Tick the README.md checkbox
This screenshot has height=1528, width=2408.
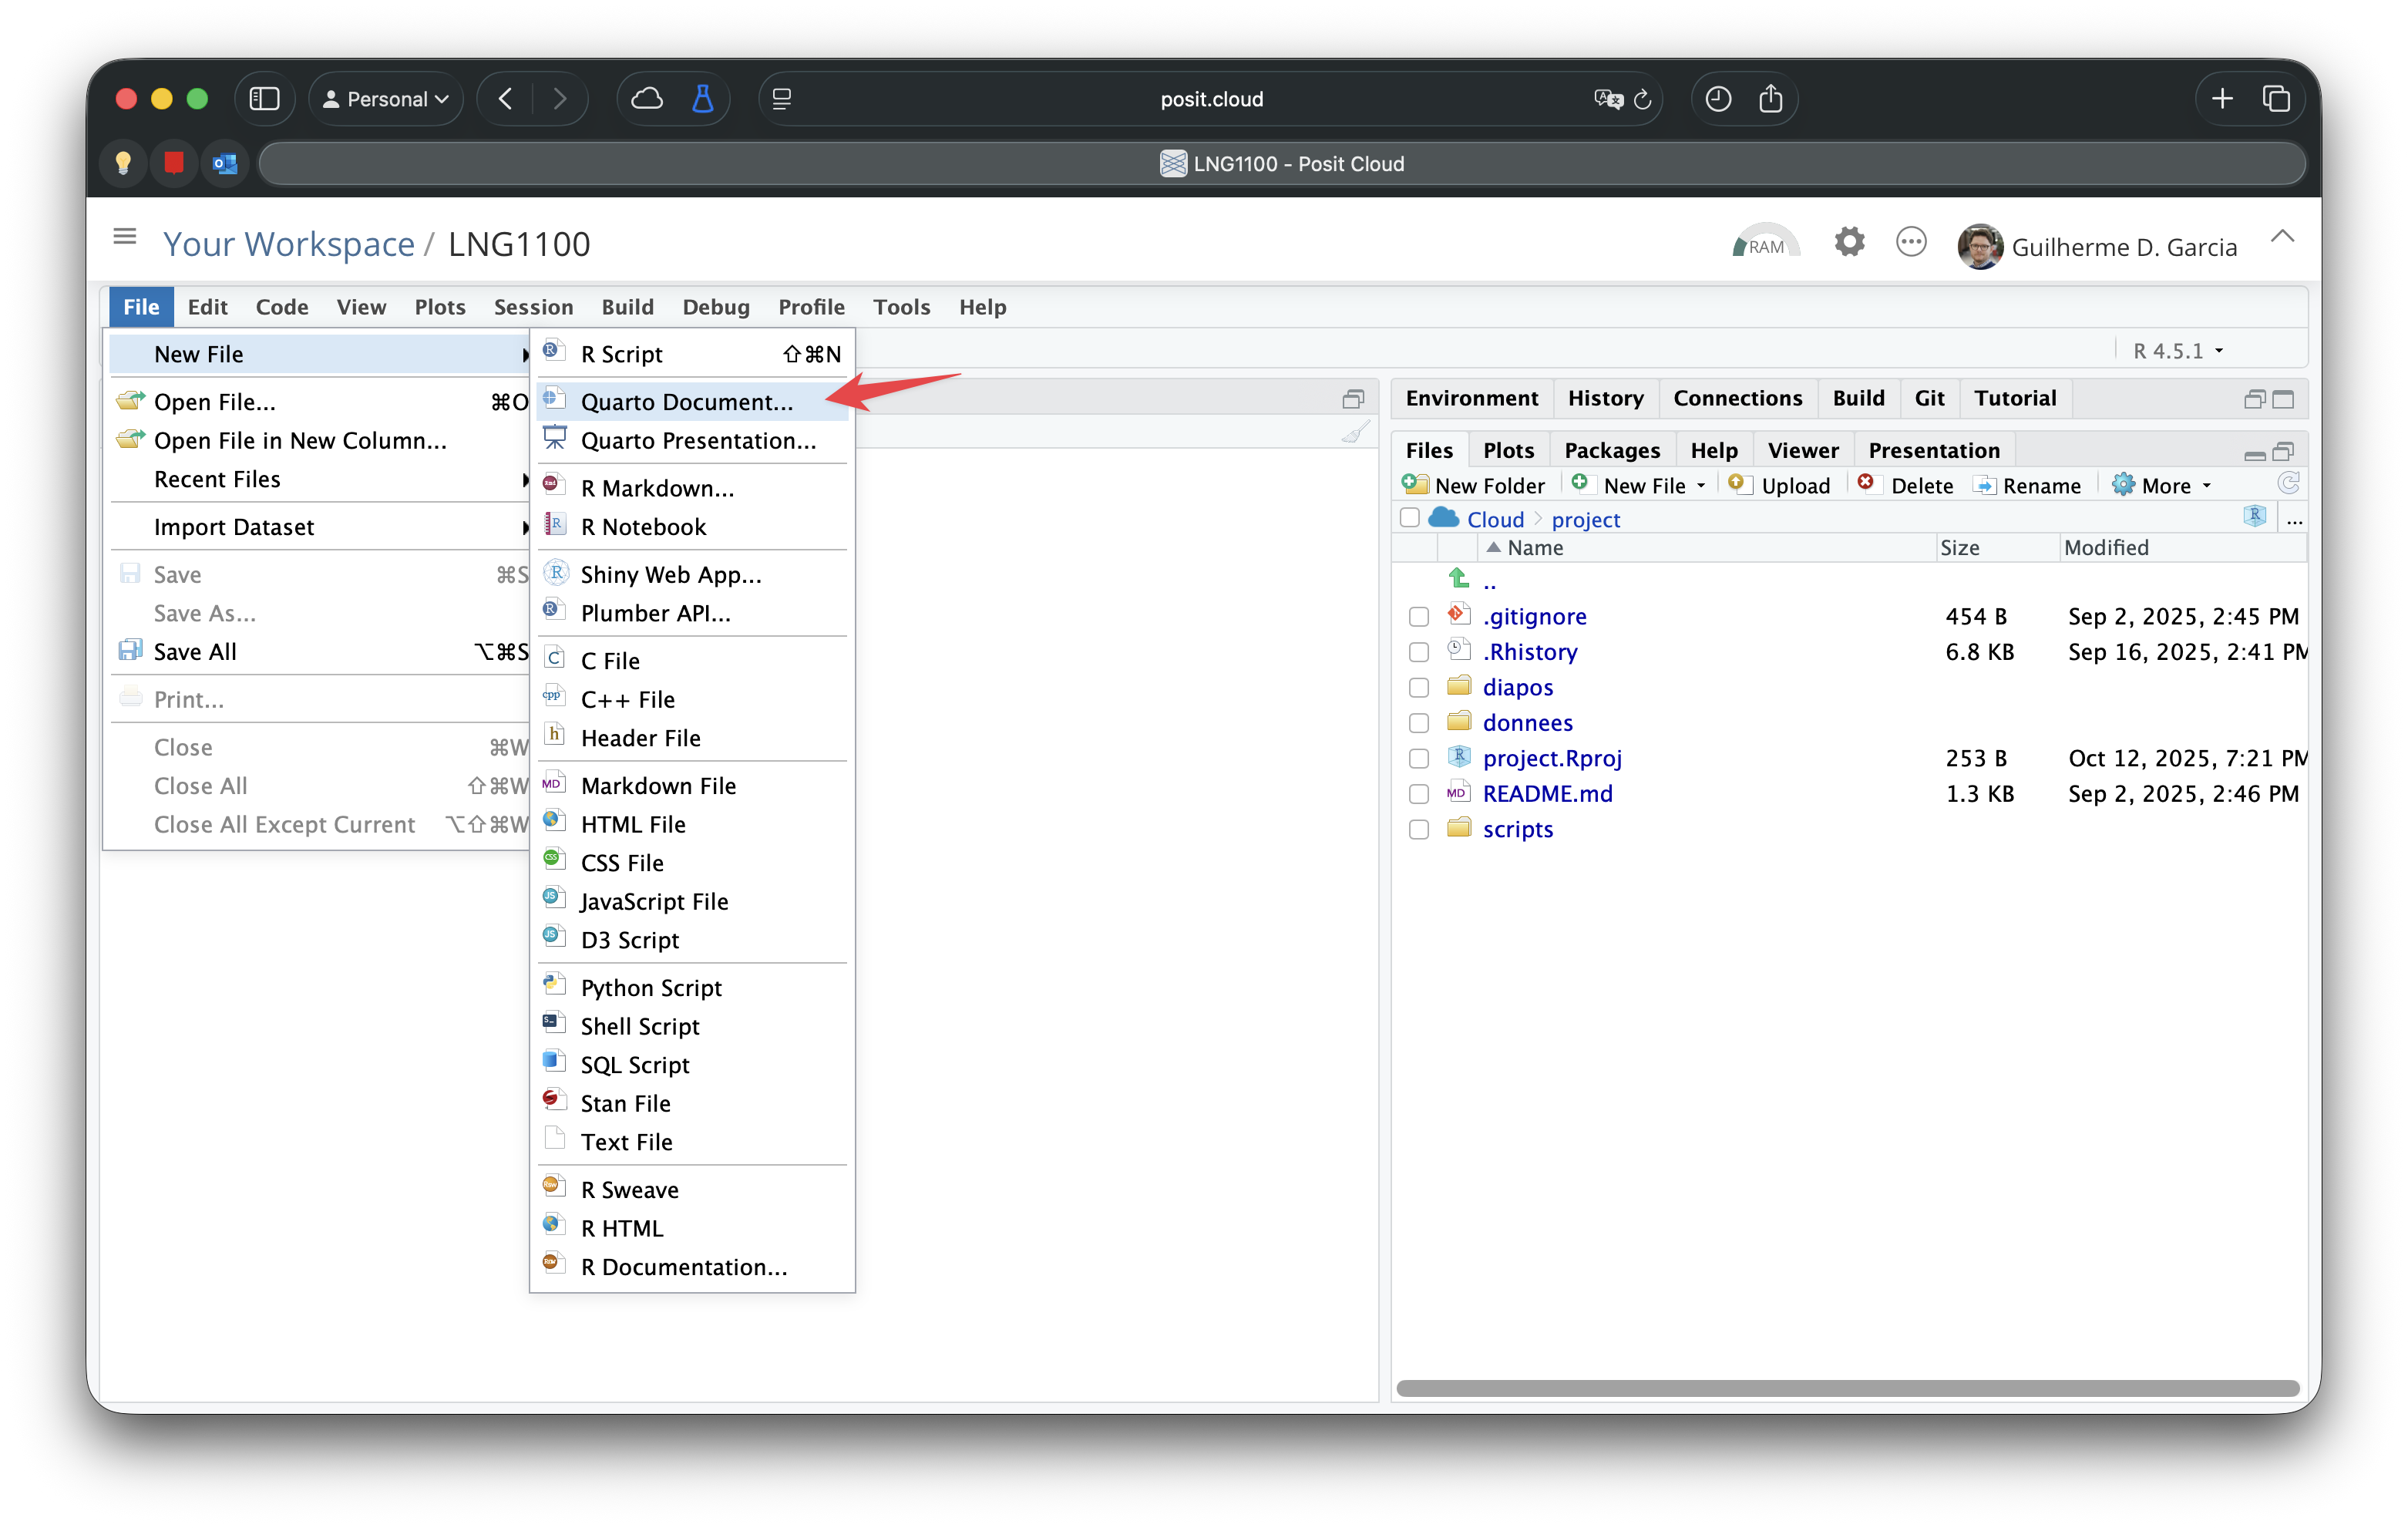tap(1418, 794)
